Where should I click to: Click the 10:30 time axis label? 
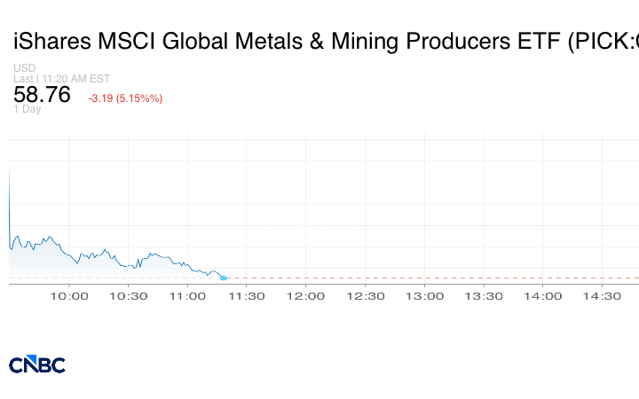[x=129, y=296]
